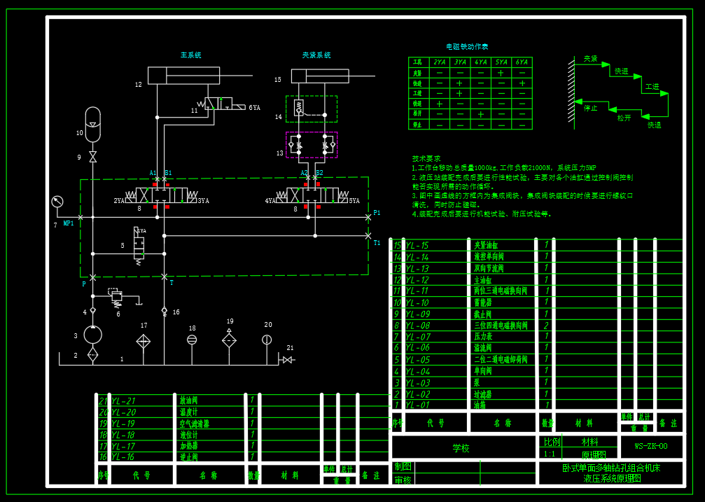This screenshot has height=502, width=705.
Task: Click the air filter symbol numbered 19
Action: coord(230,340)
